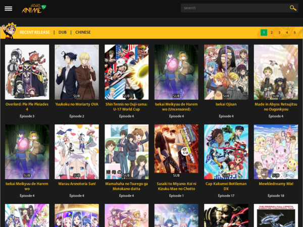
Task: Click SUB badge on Mewkledreamy Mix! poster
Action: 276,176
